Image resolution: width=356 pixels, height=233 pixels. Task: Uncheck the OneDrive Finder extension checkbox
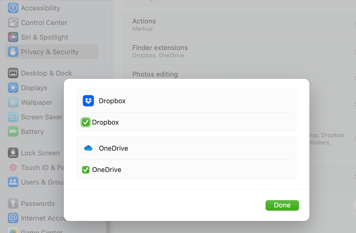click(86, 170)
